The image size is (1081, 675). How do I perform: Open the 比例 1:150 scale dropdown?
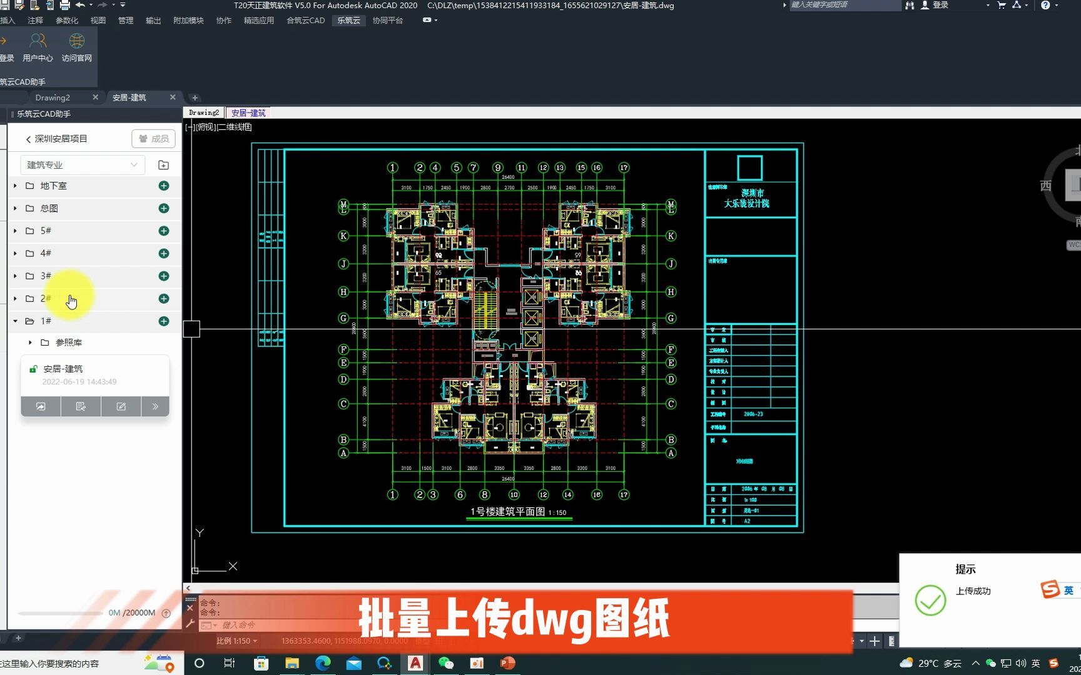pyautogui.click(x=236, y=641)
